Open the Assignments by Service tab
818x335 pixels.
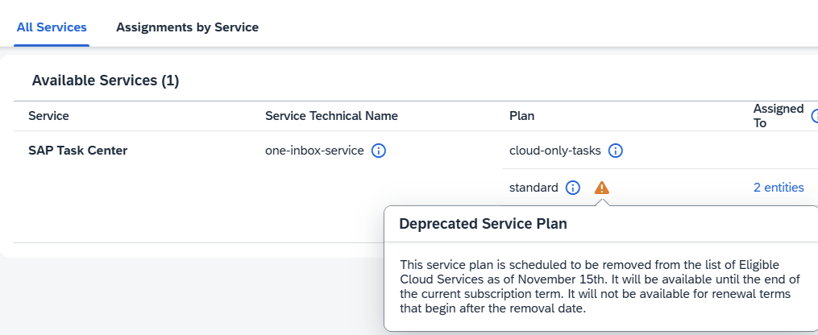(x=187, y=27)
